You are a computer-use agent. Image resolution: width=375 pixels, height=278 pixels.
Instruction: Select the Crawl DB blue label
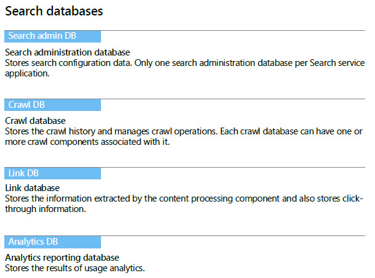(52, 105)
